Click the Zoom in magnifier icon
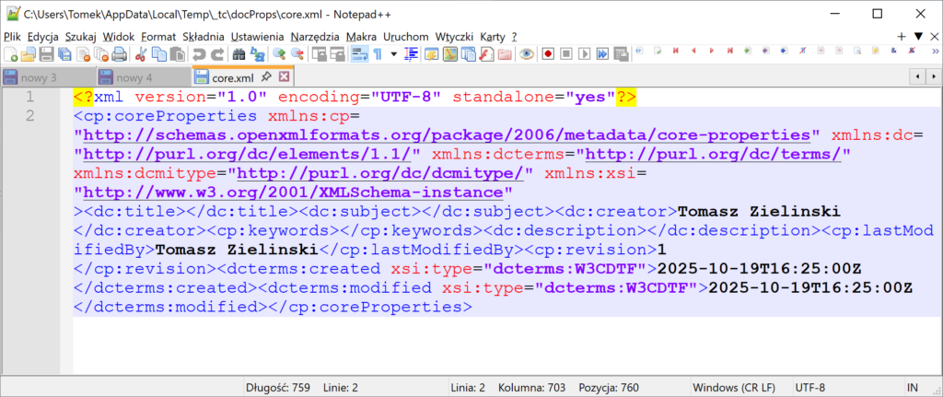Screen dimensions: 943x397 click(279, 54)
